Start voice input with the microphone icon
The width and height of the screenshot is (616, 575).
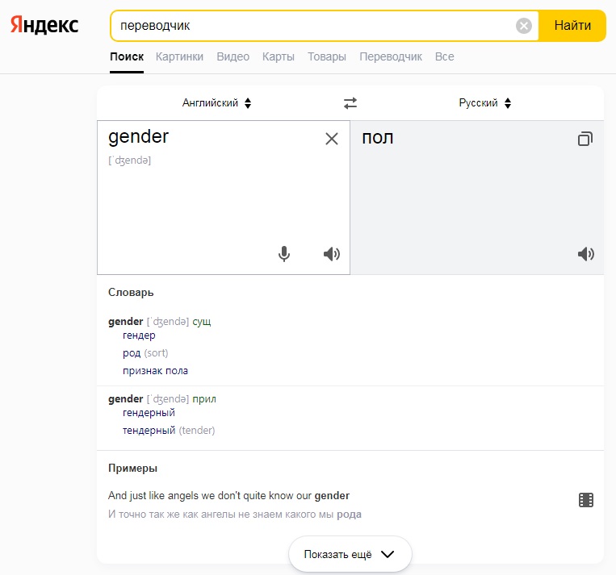click(283, 254)
